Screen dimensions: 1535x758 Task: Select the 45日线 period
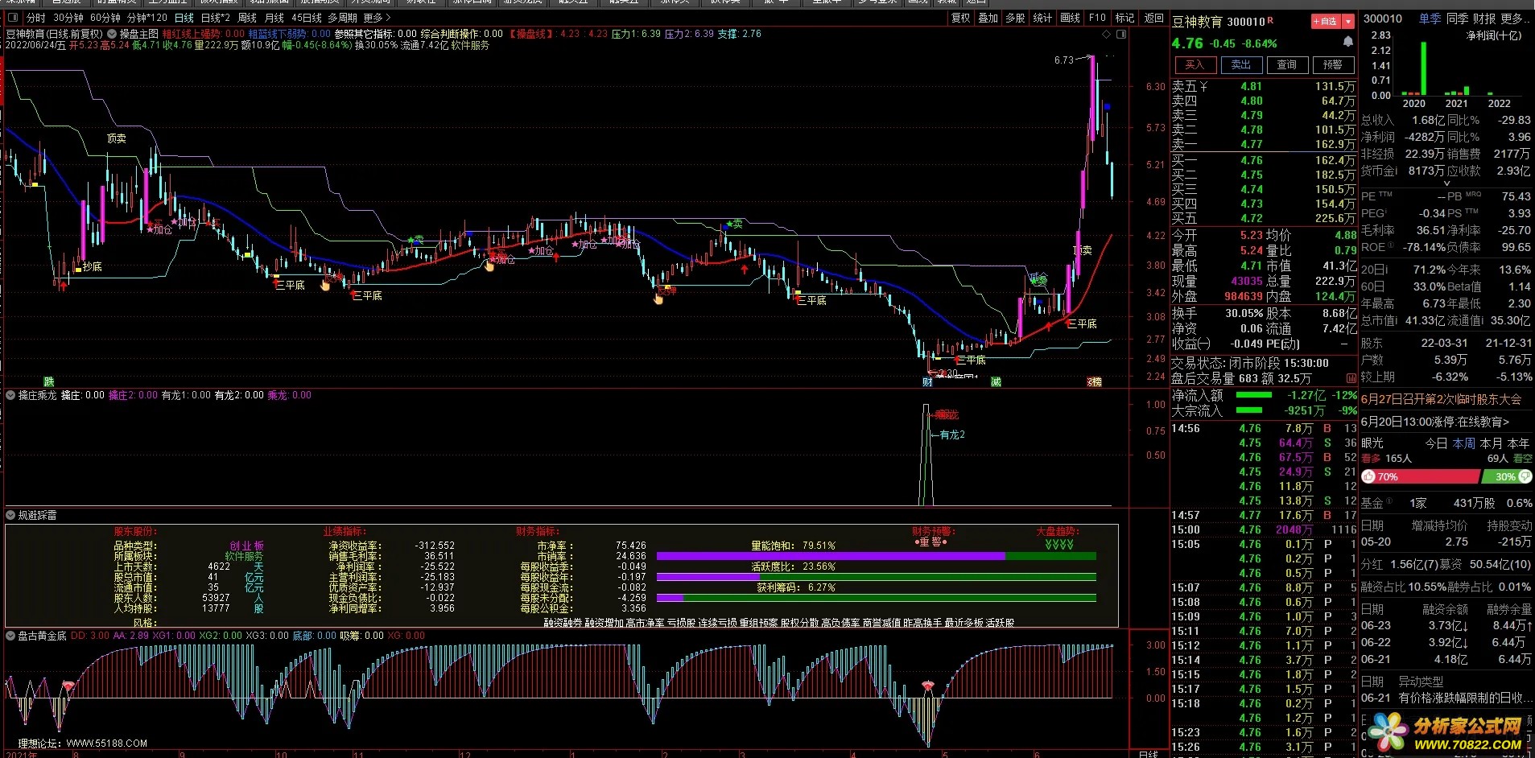point(307,18)
